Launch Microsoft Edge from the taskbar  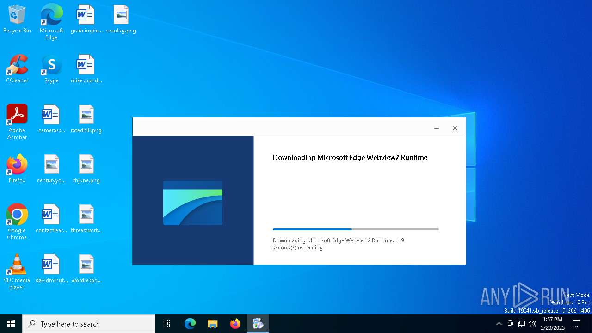click(x=190, y=324)
